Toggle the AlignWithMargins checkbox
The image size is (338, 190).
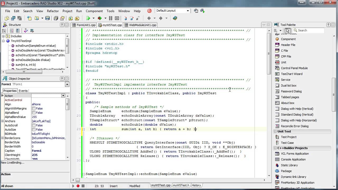pos(34,108)
